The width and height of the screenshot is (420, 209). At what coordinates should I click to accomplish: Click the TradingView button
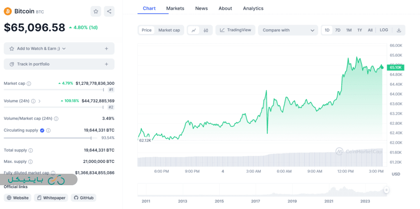click(x=235, y=30)
